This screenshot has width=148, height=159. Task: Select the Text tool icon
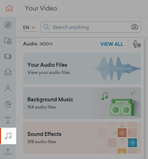[8, 120]
